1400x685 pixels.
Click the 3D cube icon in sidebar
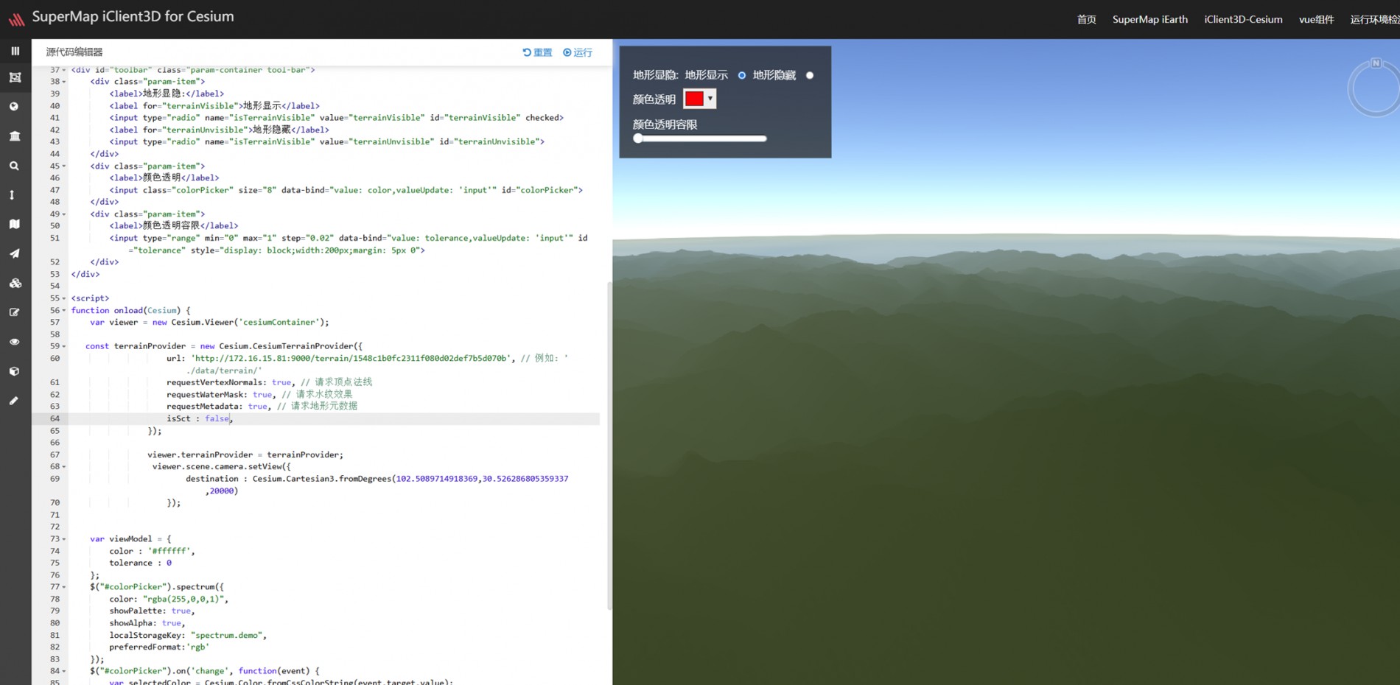[14, 371]
